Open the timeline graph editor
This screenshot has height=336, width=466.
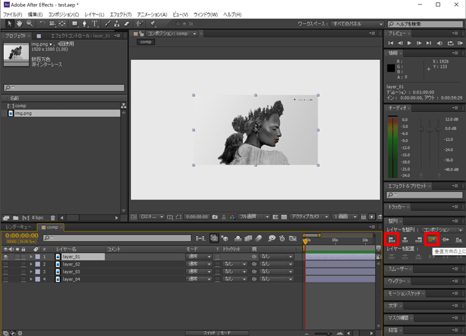[293, 238]
